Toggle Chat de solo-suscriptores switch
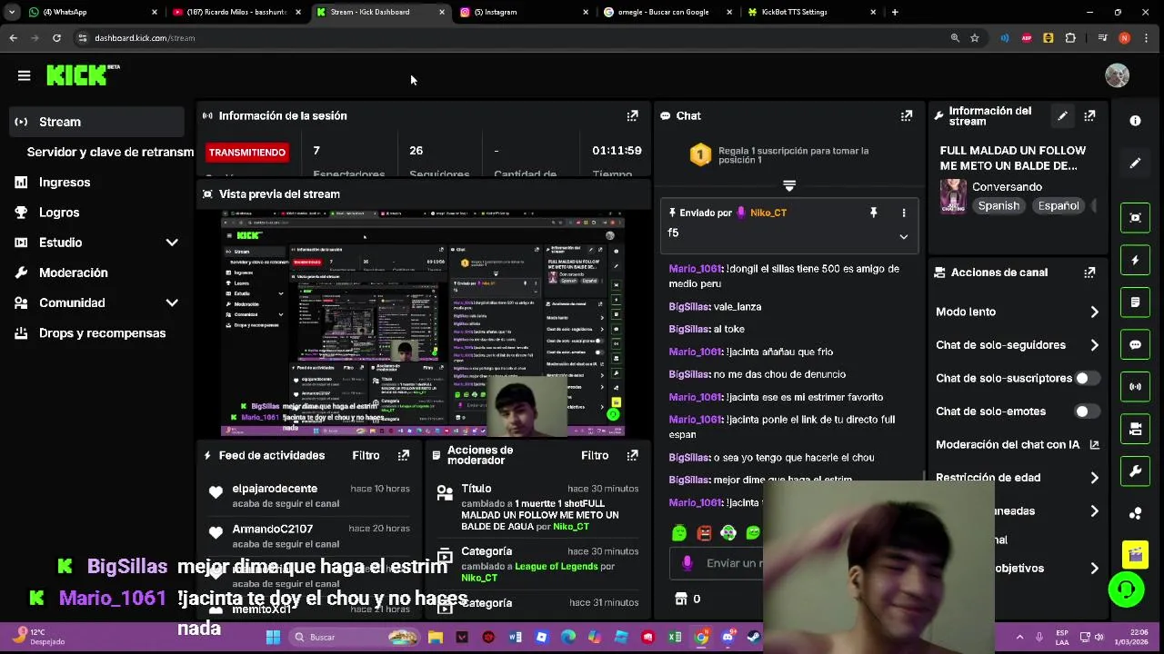This screenshot has width=1164, height=654. 1087,378
